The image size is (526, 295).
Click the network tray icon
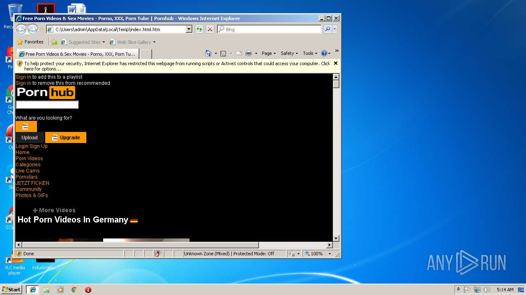[x=477, y=290]
